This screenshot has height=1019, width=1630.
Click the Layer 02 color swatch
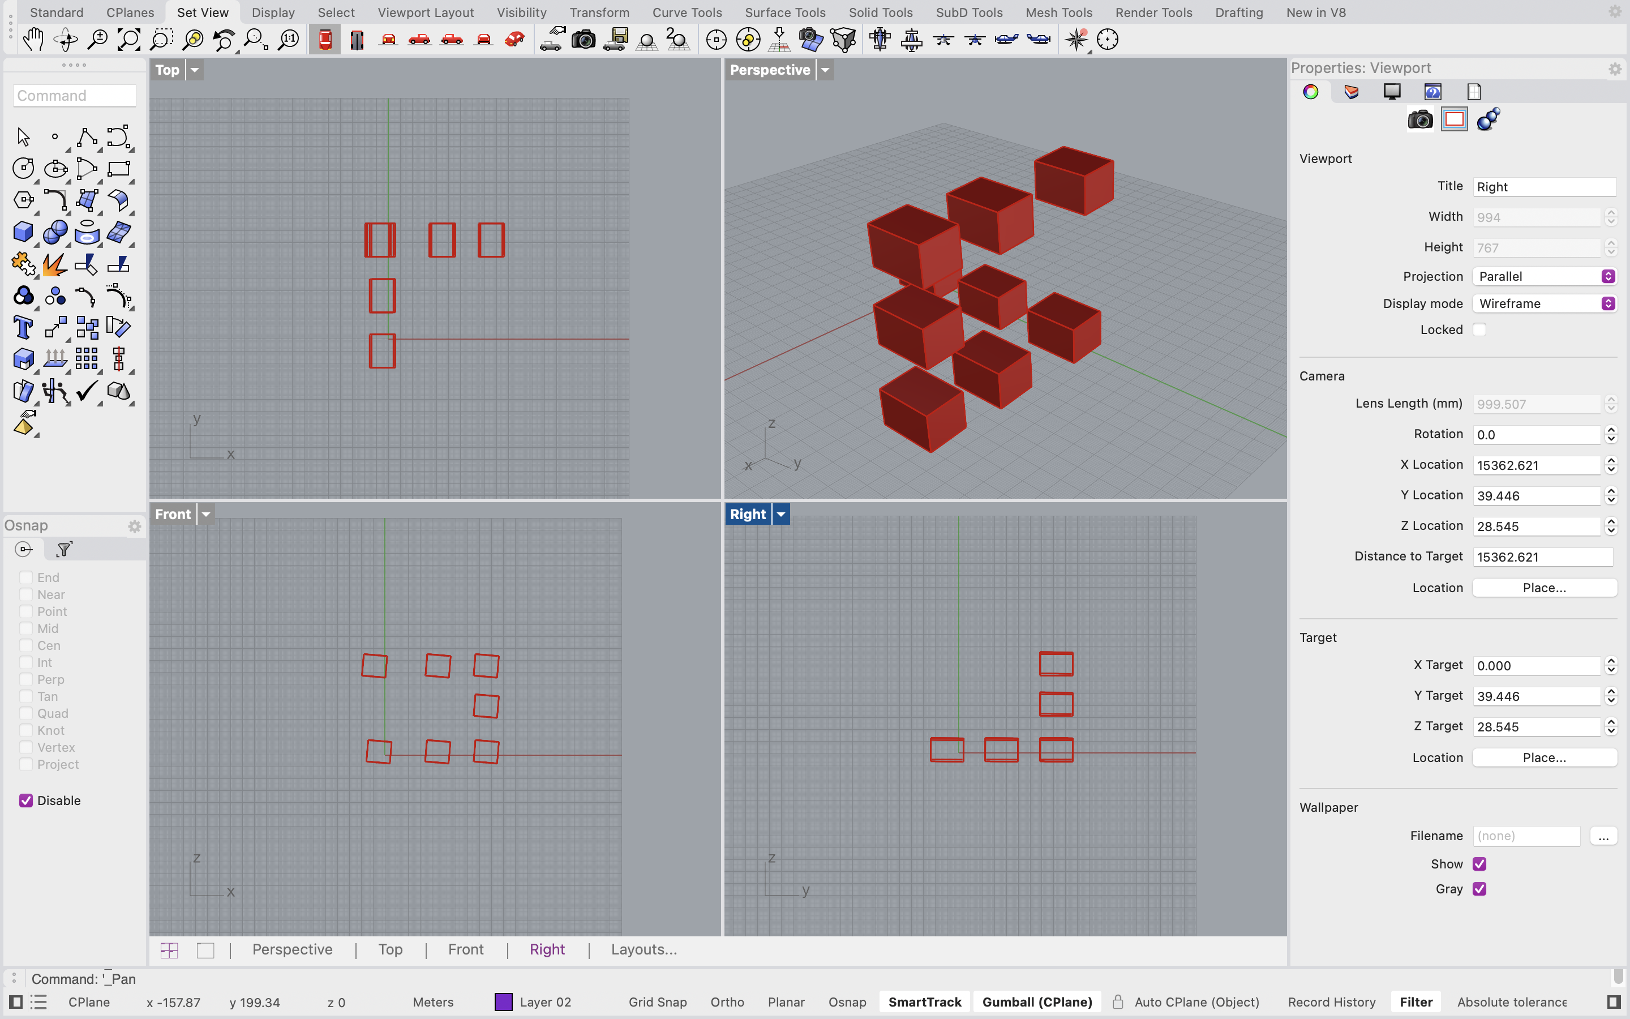[x=503, y=1002]
